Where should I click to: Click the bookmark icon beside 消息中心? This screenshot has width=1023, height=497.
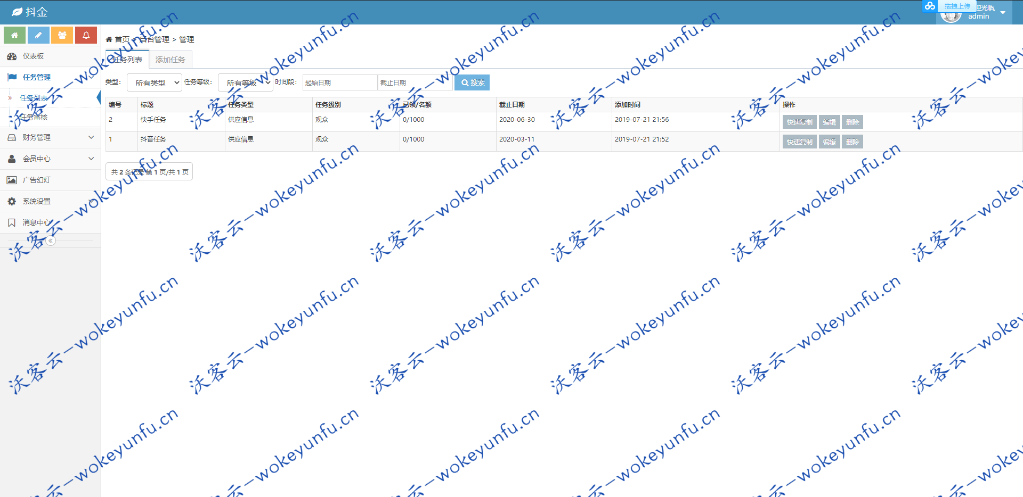12,222
